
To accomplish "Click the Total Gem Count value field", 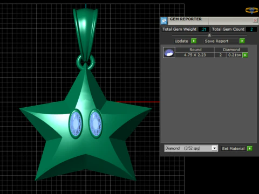I will click(x=251, y=29).
